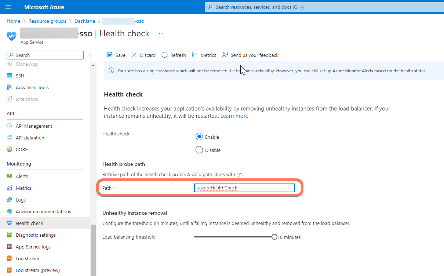The width and height of the screenshot is (444, 276).
Task: Click the Save button label
Action: (120, 55)
